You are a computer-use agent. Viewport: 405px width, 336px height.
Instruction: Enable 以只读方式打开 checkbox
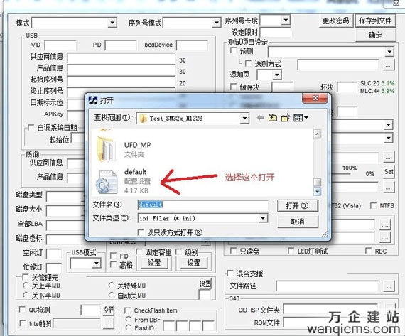(x=141, y=233)
